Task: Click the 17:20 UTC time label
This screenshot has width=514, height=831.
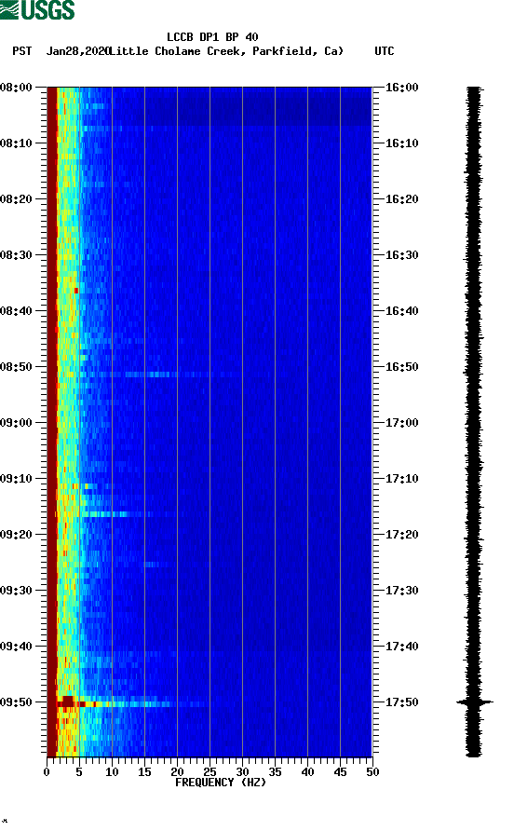Action: 401,535
